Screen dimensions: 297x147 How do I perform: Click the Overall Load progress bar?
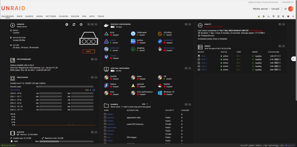(67, 87)
